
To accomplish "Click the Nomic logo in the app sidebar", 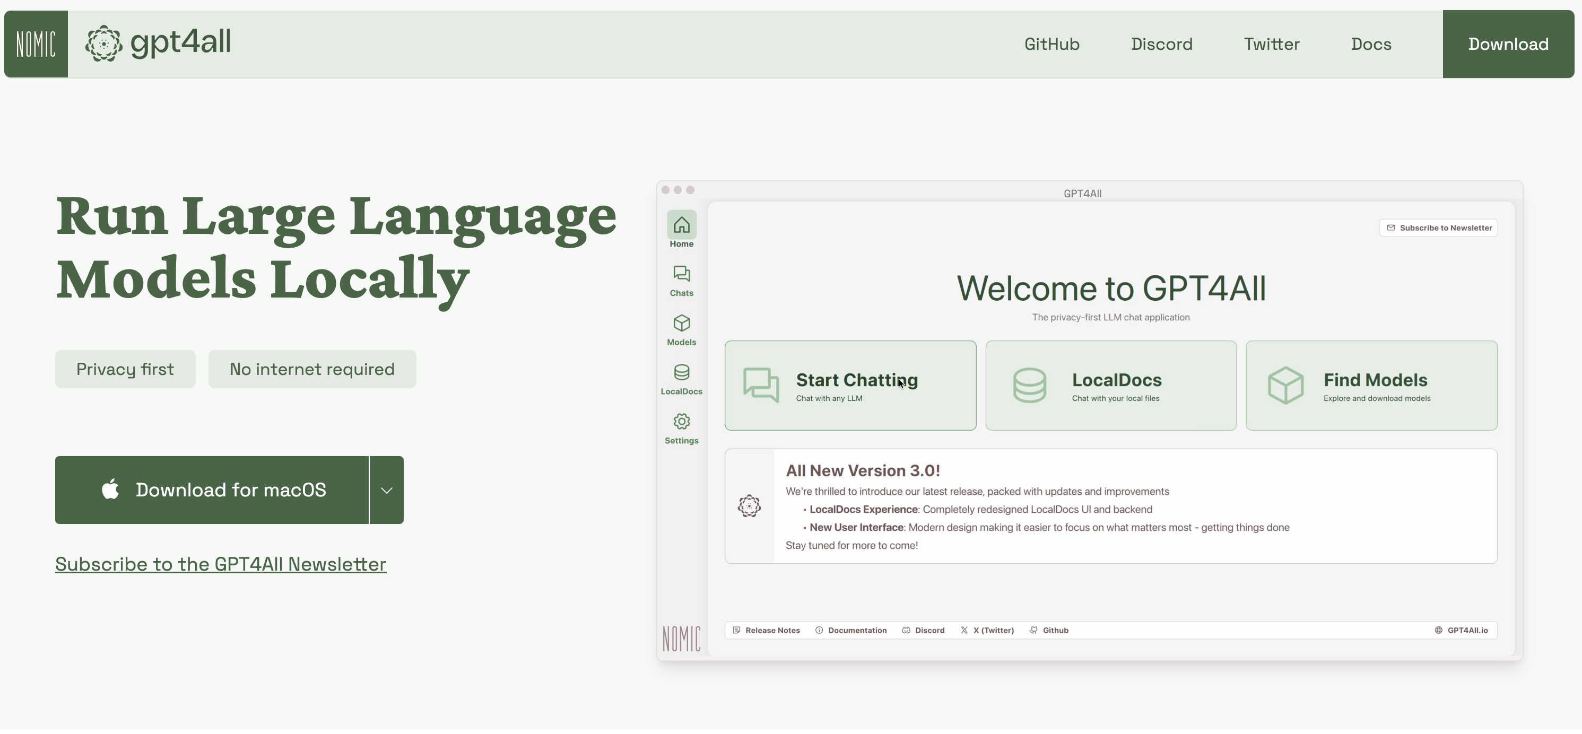I will coord(681,639).
